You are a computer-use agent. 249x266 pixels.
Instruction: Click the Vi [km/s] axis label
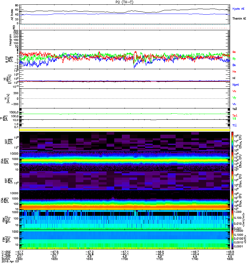coord(8,98)
